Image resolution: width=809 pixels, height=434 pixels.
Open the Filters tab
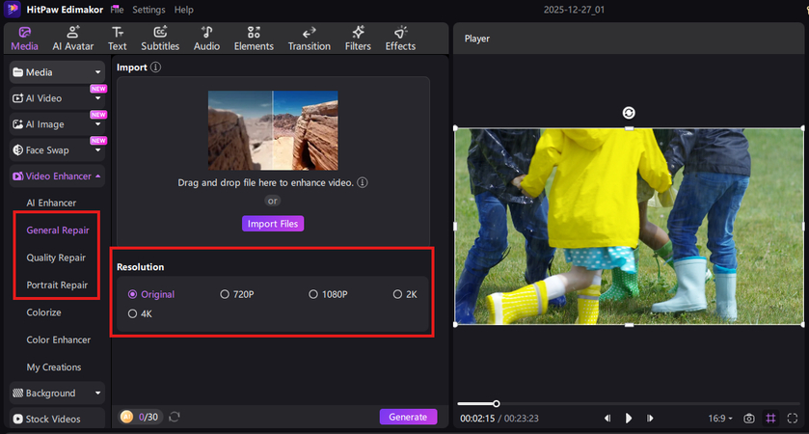click(x=358, y=39)
